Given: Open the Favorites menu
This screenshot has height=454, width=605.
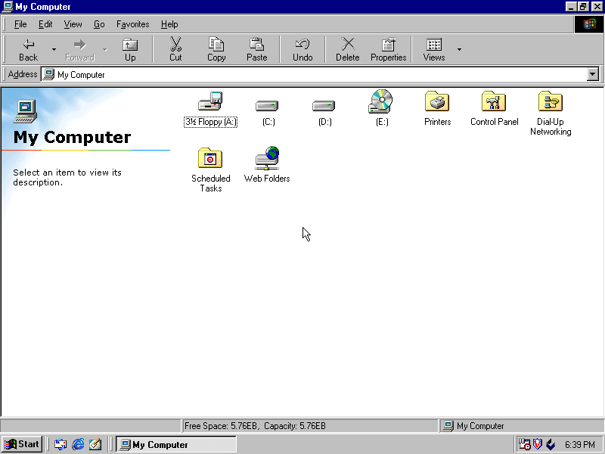Looking at the screenshot, I should coord(133,24).
